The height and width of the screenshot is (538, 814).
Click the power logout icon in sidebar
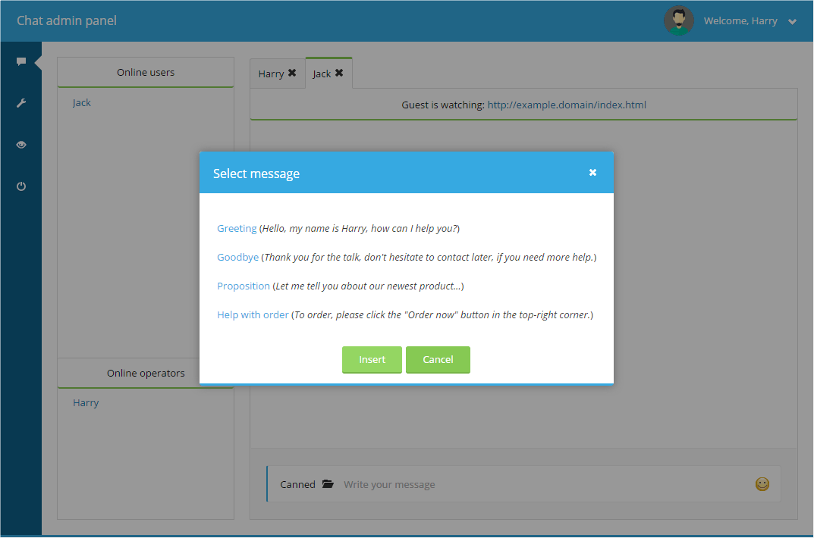(20, 186)
